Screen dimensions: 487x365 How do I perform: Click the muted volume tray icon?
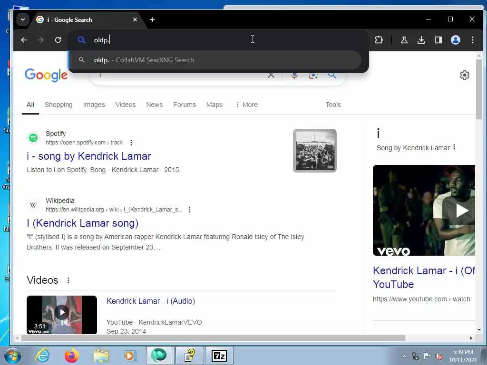click(439, 356)
